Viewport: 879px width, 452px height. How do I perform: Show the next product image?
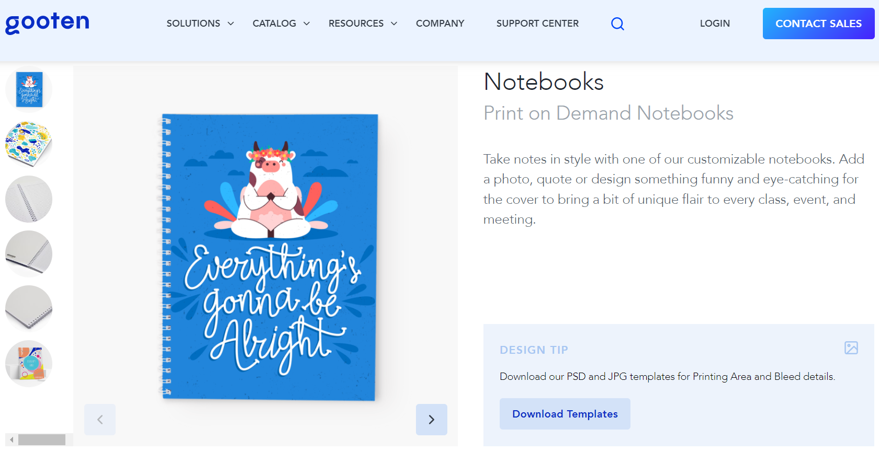pyautogui.click(x=431, y=420)
